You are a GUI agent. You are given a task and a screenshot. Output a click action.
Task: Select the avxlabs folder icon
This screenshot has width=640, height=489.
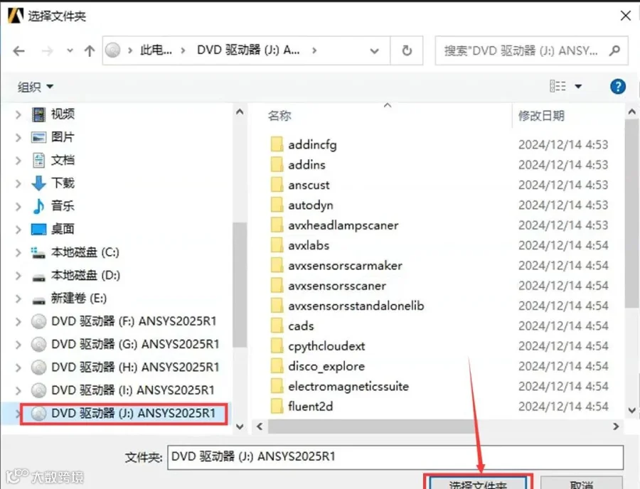[x=277, y=245]
